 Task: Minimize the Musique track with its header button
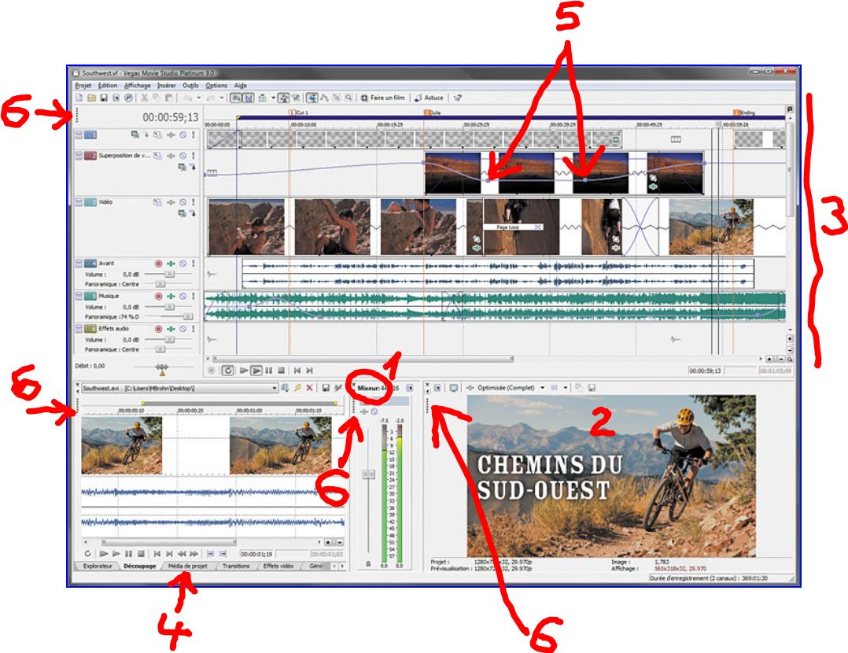pyautogui.click(x=79, y=294)
